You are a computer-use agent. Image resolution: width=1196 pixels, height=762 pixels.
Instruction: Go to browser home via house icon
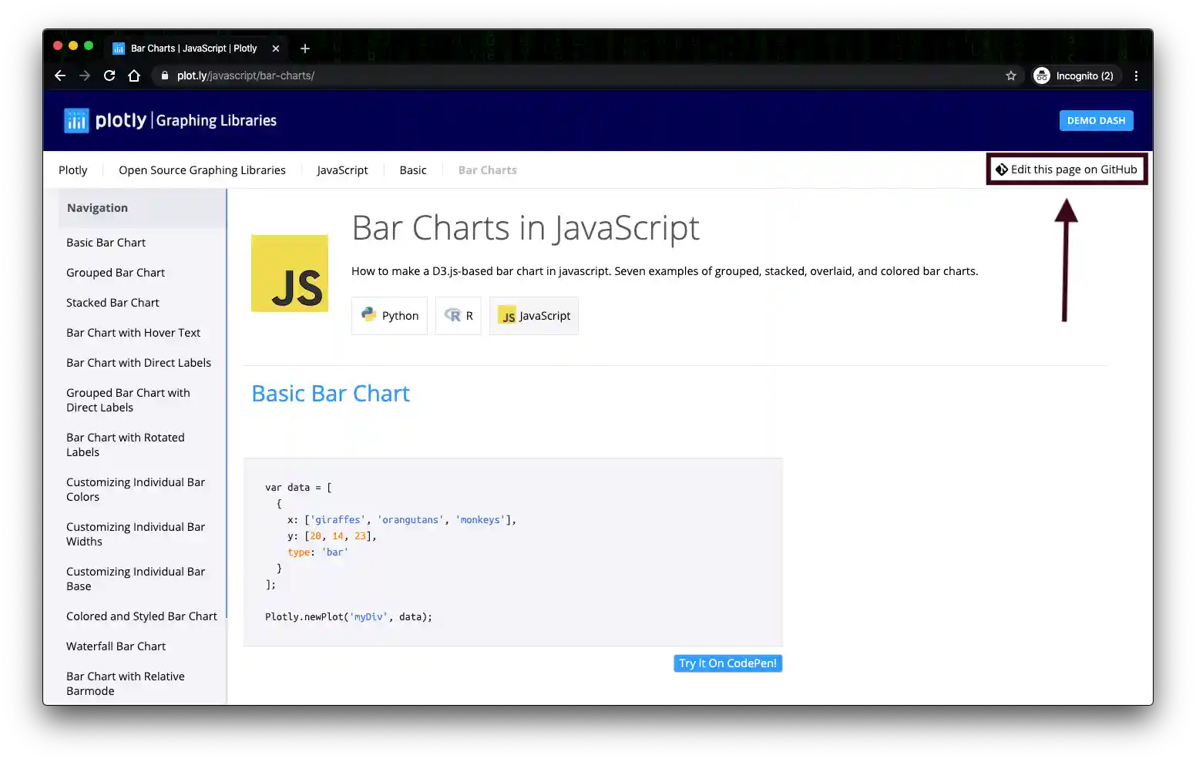click(x=134, y=76)
